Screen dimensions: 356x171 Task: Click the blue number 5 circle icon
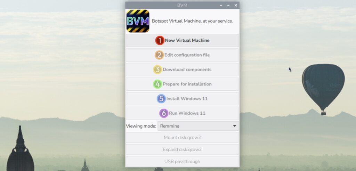point(161,99)
